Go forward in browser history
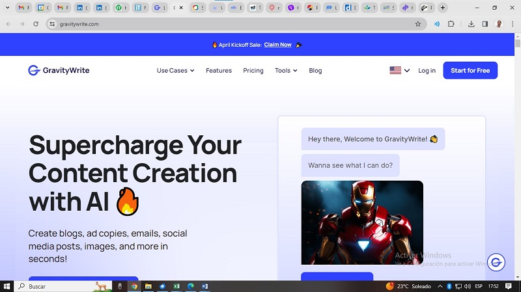This screenshot has height=292, width=521. click(22, 24)
